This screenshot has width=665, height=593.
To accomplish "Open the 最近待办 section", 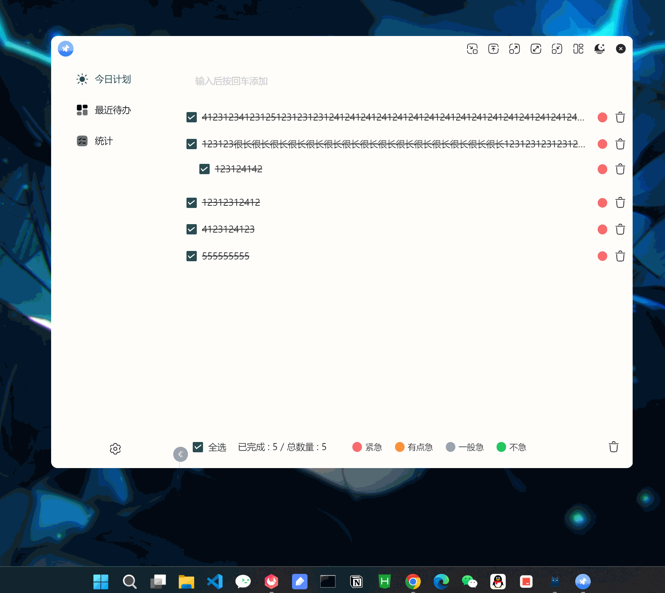I will point(104,110).
